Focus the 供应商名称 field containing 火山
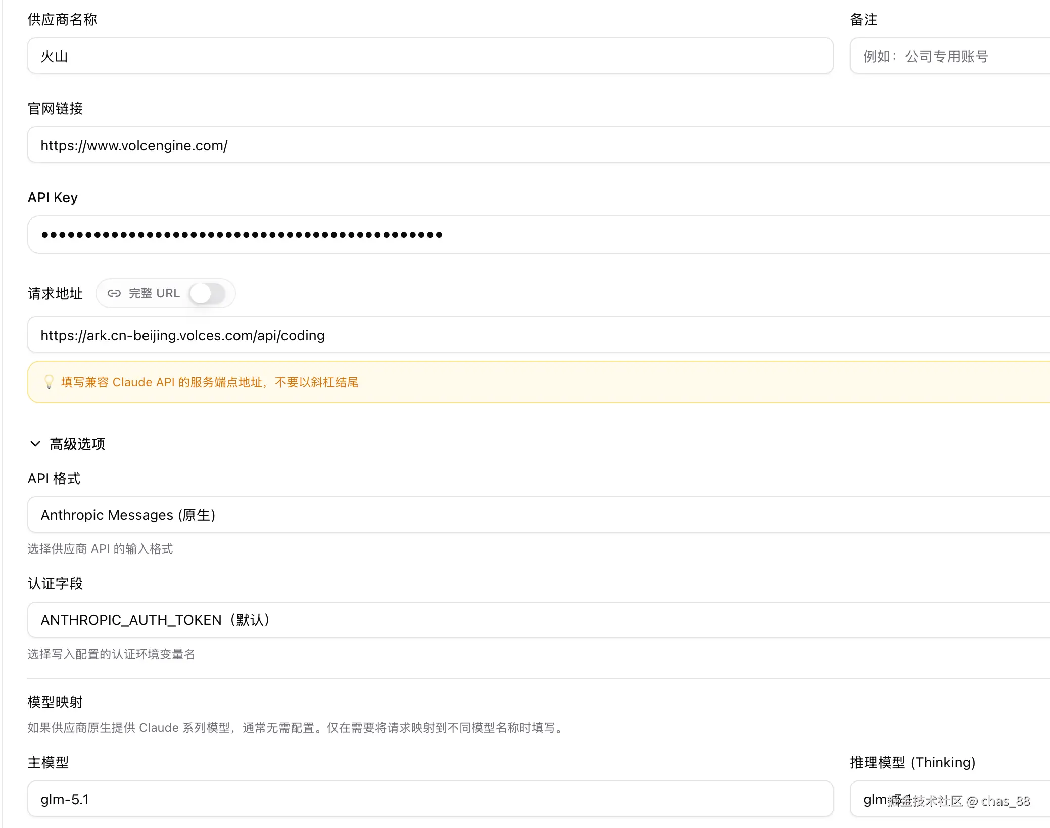The image size is (1050, 828). [429, 56]
